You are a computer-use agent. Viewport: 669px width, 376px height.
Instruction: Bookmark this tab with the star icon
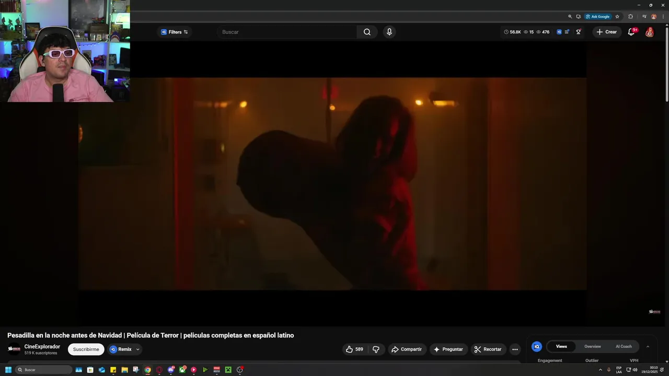tap(617, 16)
